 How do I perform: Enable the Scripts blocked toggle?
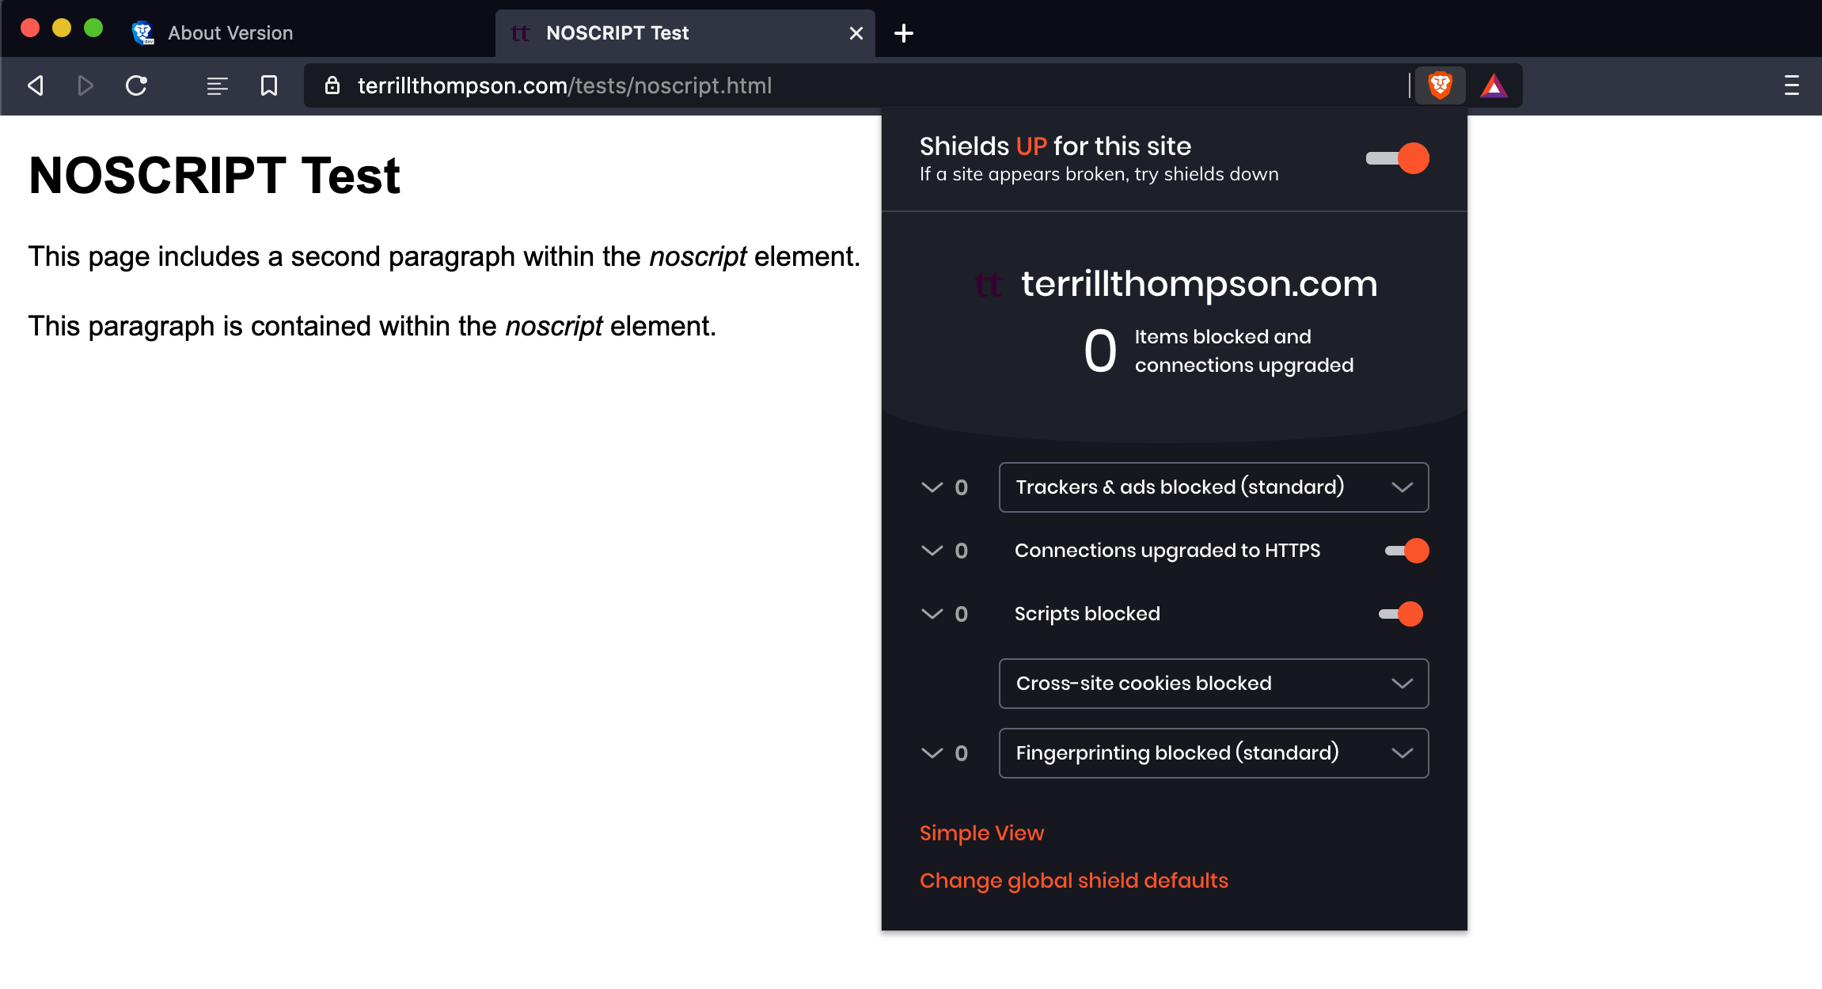pyautogui.click(x=1401, y=613)
